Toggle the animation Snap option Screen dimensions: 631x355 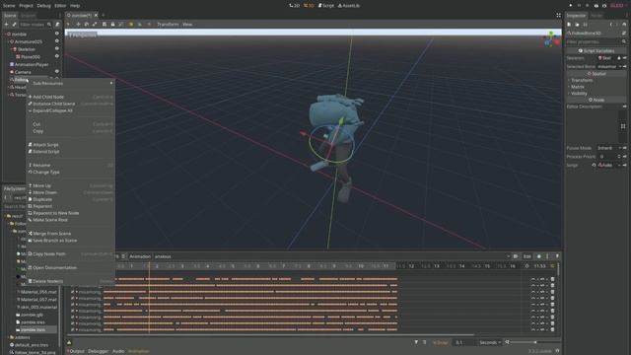441,342
